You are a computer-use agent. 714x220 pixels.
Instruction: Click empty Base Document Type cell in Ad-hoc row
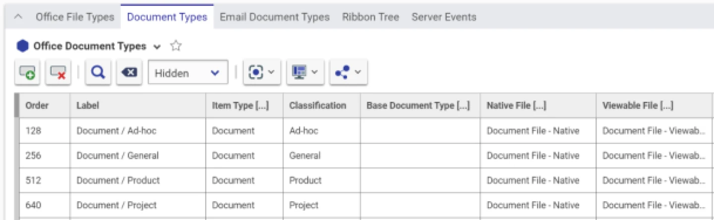point(420,131)
